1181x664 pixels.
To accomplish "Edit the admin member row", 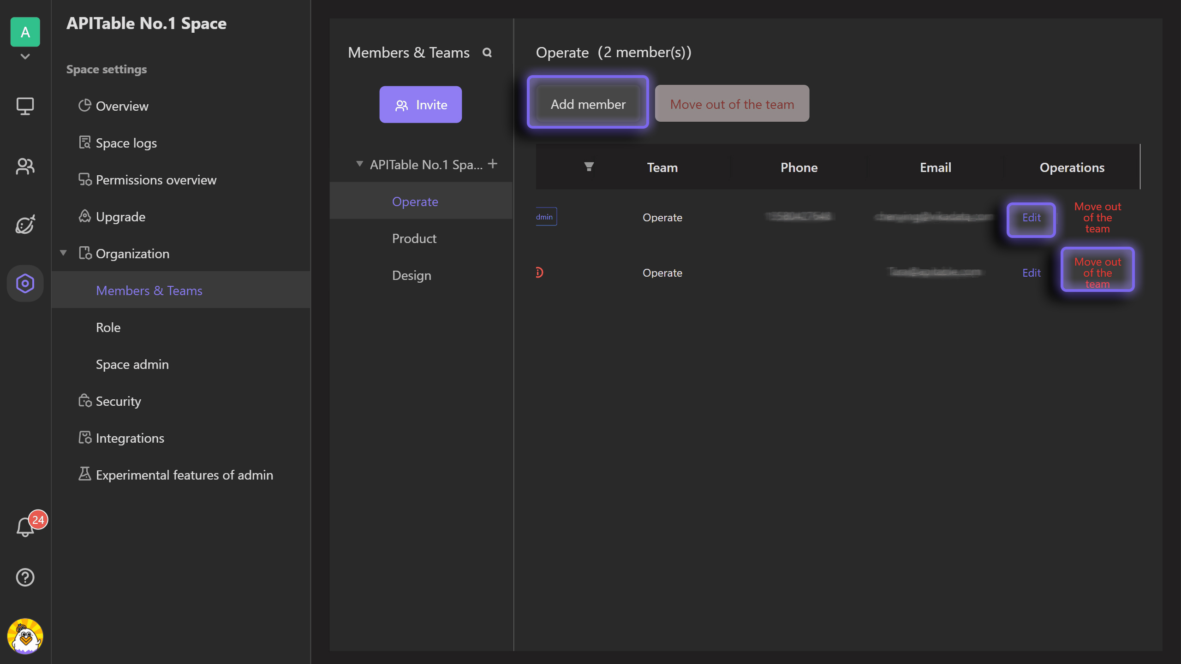I will 1031,218.
